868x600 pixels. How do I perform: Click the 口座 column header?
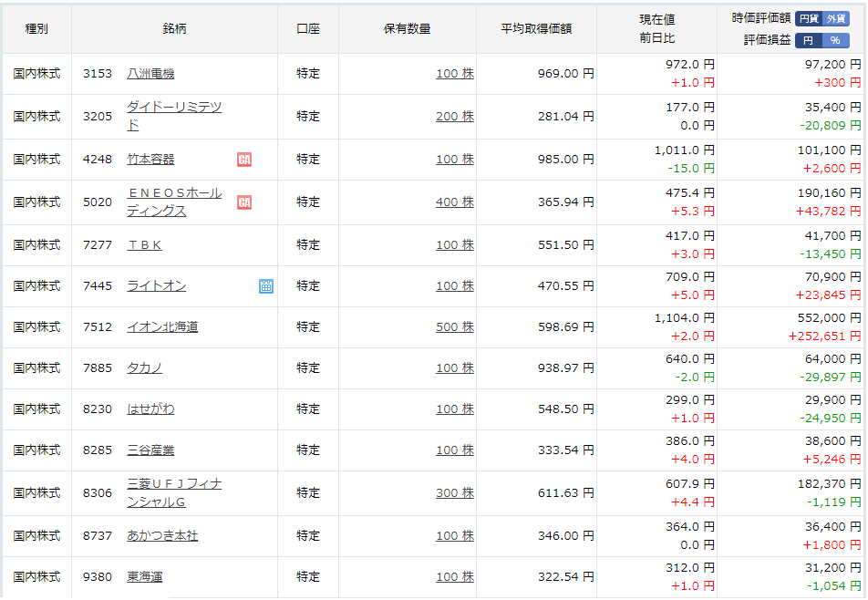point(308,29)
